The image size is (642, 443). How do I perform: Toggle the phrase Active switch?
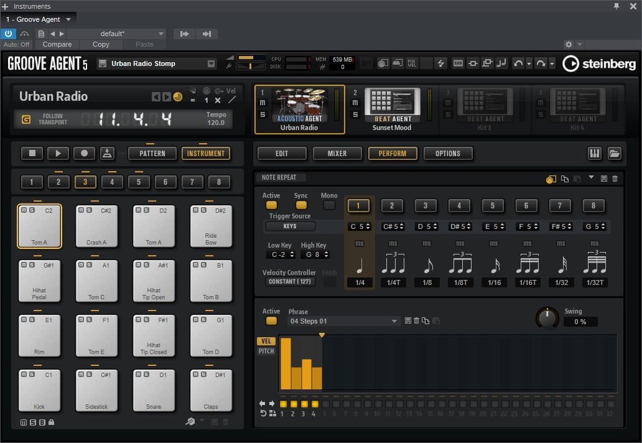pos(271,320)
